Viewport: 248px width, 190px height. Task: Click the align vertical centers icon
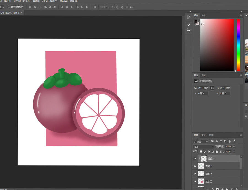[x=35, y=7]
